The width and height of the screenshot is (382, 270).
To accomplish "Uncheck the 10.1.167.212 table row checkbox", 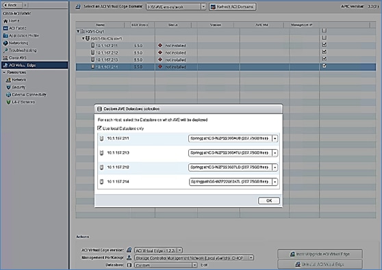I will click(x=324, y=51).
